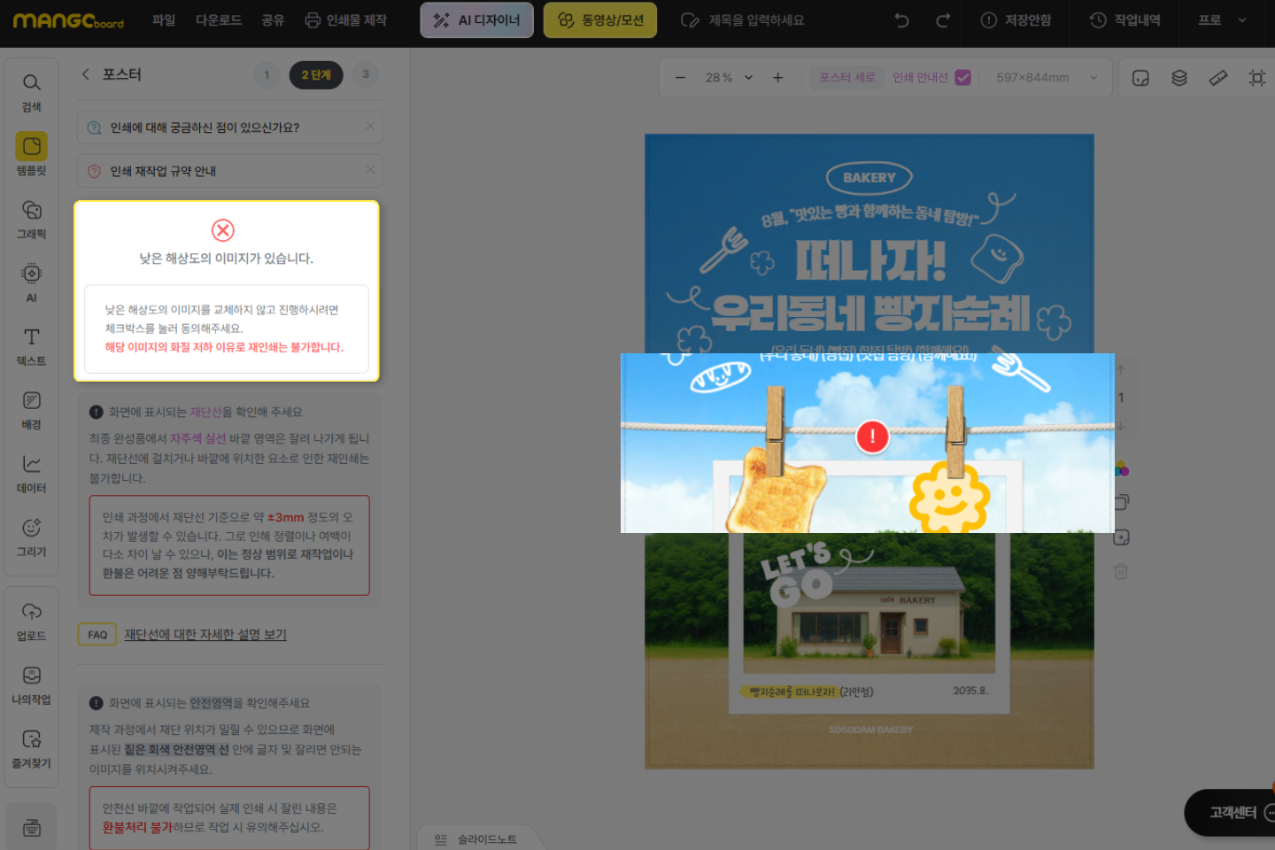Image resolution: width=1275 pixels, height=850 pixels.
Task: Open 재단선에 대한 자세한 설명 보기 link
Action: 205,634
